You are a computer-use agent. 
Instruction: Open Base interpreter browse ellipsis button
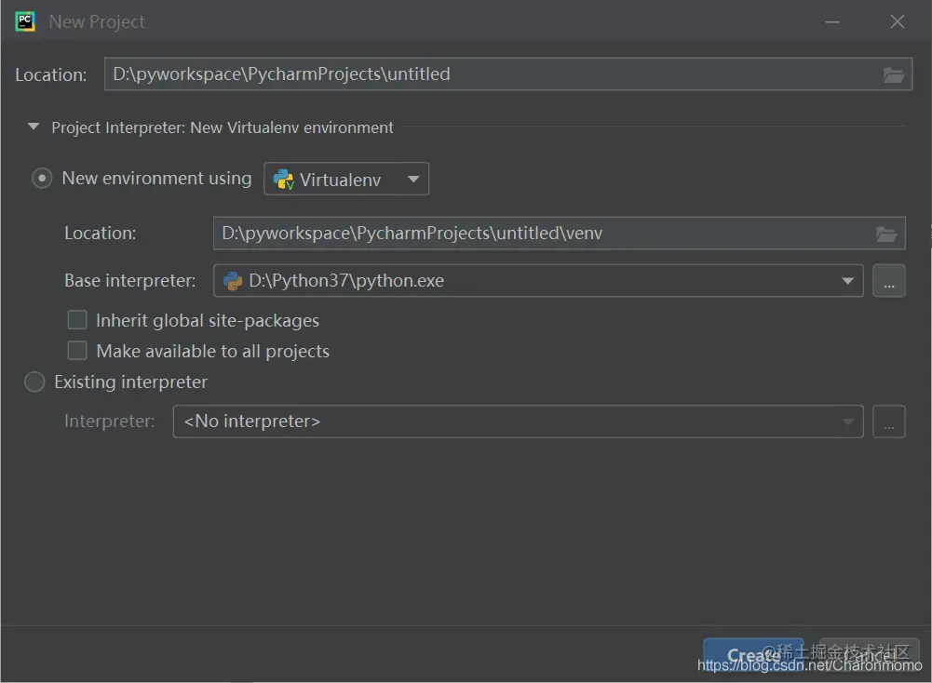(888, 281)
